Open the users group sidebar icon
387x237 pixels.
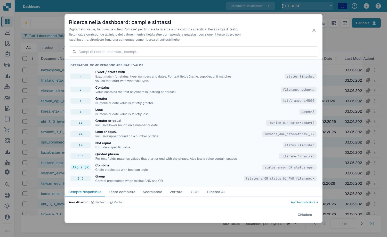(7, 98)
